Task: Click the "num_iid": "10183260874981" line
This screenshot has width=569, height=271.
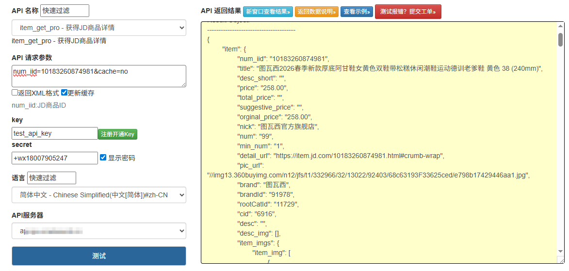Action: [x=283, y=58]
